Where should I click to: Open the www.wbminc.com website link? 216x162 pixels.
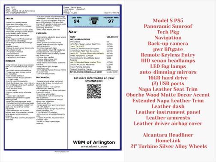[94, 147]
